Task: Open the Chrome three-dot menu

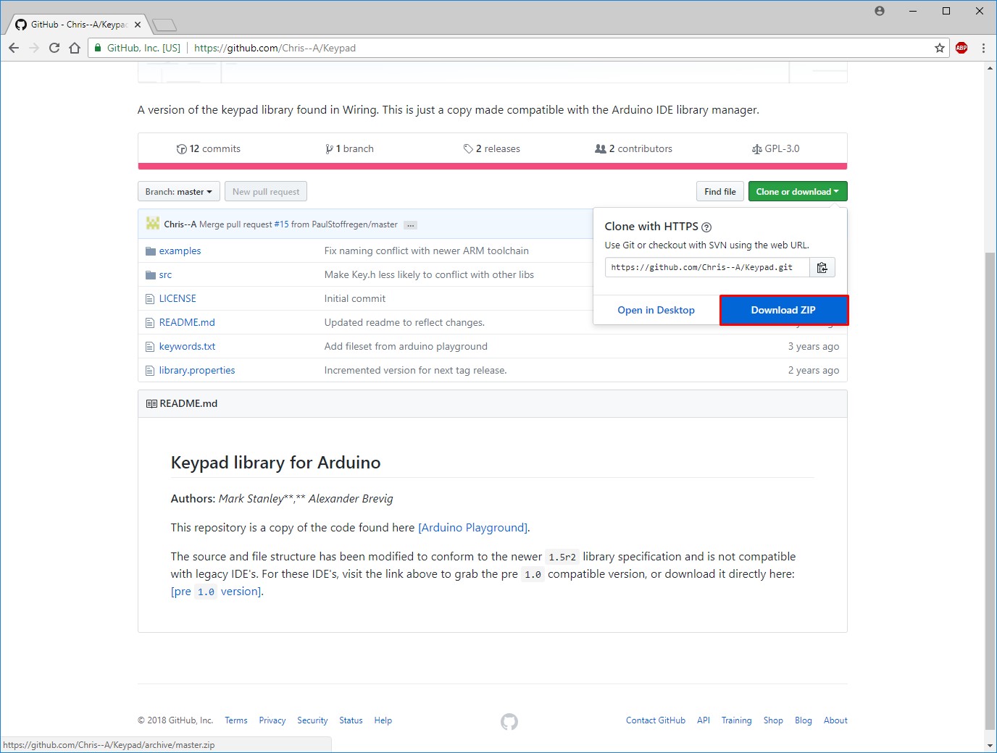Action: tap(983, 48)
